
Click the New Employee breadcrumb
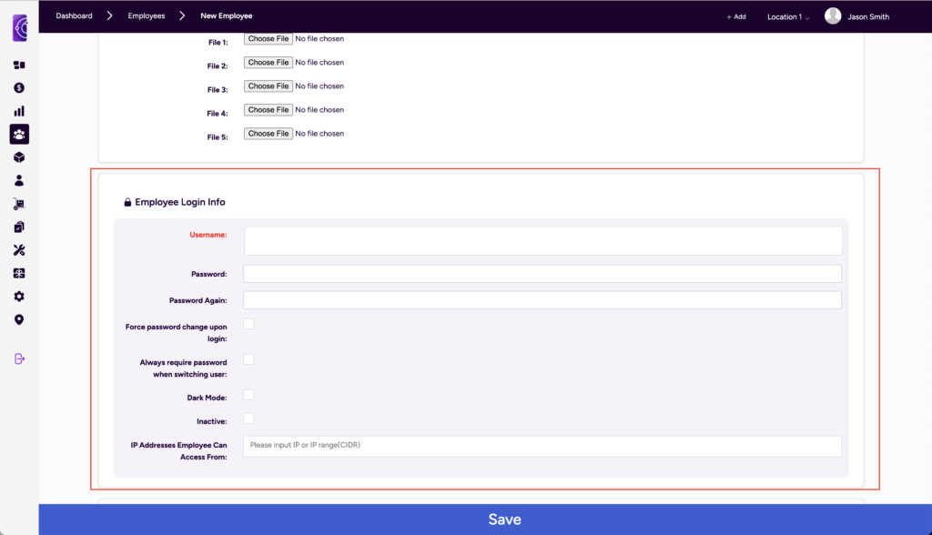(227, 16)
